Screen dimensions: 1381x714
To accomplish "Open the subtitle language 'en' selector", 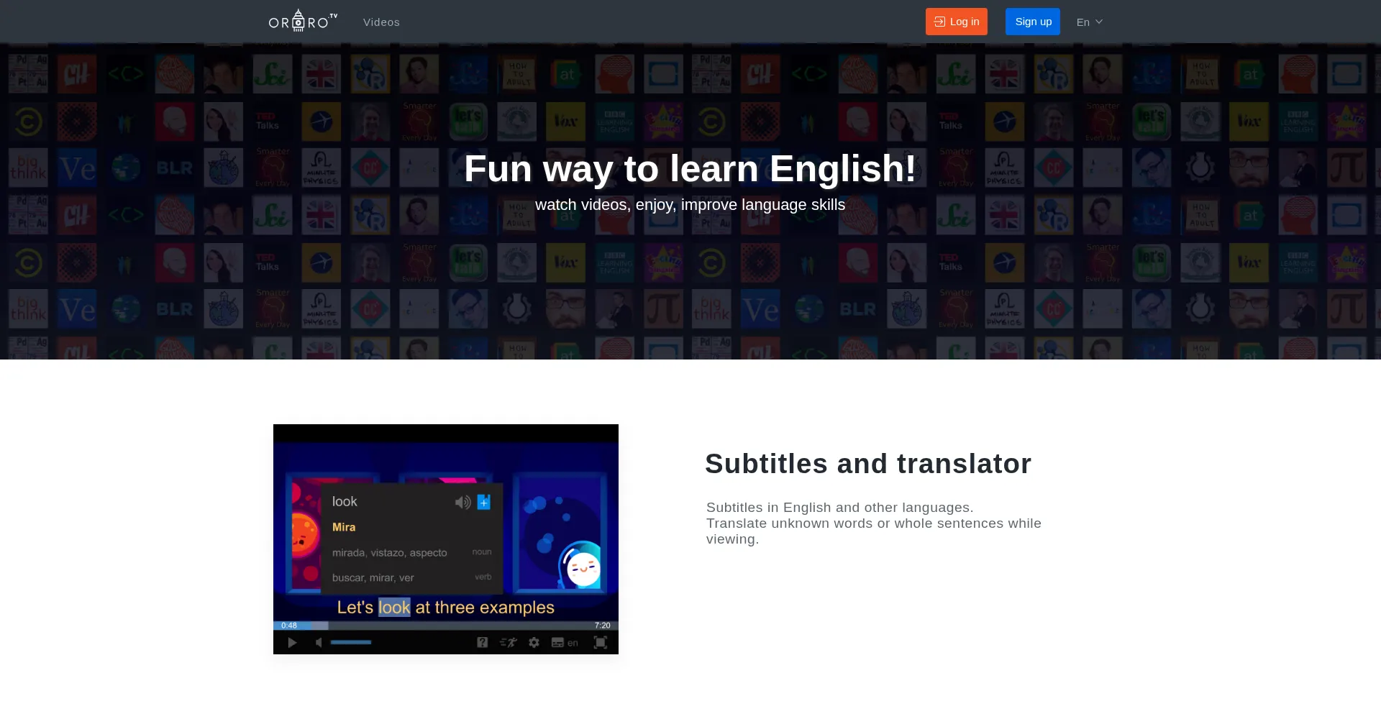I will (573, 643).
